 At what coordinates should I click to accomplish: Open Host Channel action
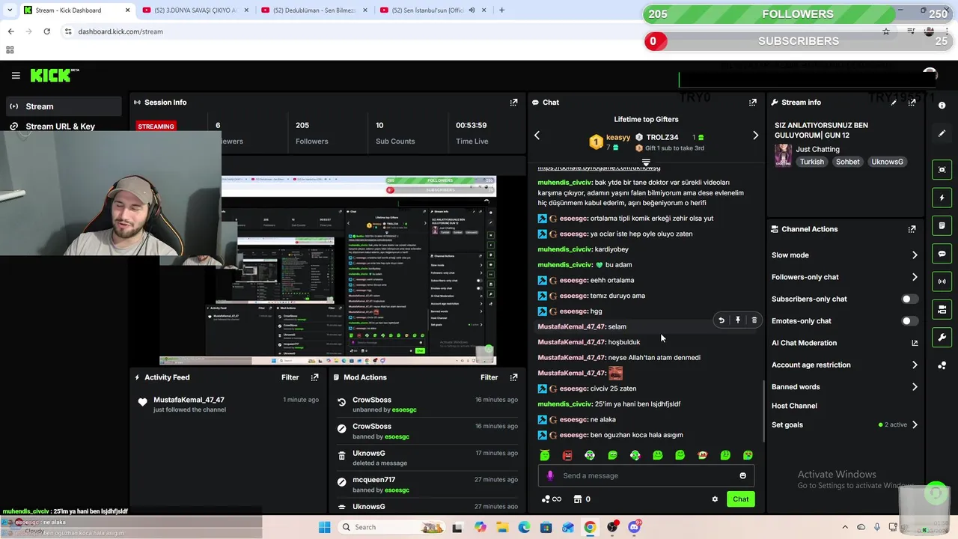[x=794, y=406]
